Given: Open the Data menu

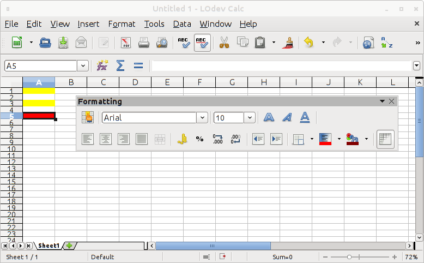Looking at the screenshot, I should [182, 24].
